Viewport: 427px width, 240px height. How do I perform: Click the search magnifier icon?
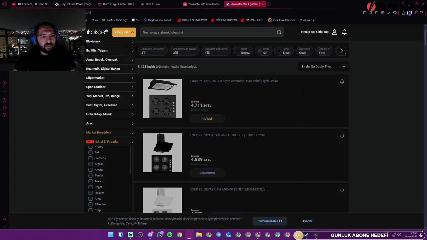(279, 32)
